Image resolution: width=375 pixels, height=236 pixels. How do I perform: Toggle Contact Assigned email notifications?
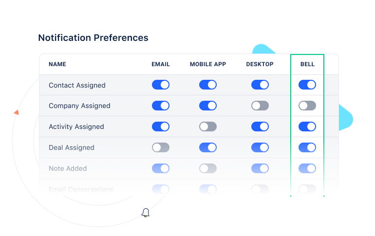[160, 85]
